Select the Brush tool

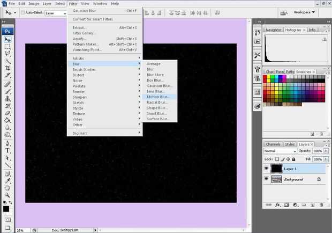coord(7,91)
